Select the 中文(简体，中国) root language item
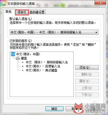Viewport: 108px width, 115px height. pos(28,54)
